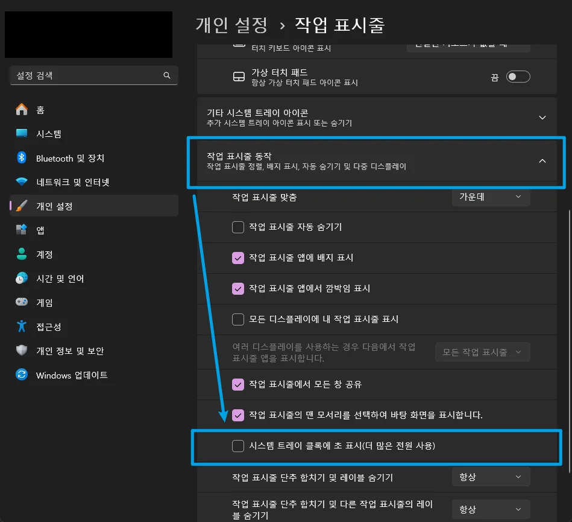572x522 pixels.
Task: Click the privacy shield icon
Action: [22, 350]
